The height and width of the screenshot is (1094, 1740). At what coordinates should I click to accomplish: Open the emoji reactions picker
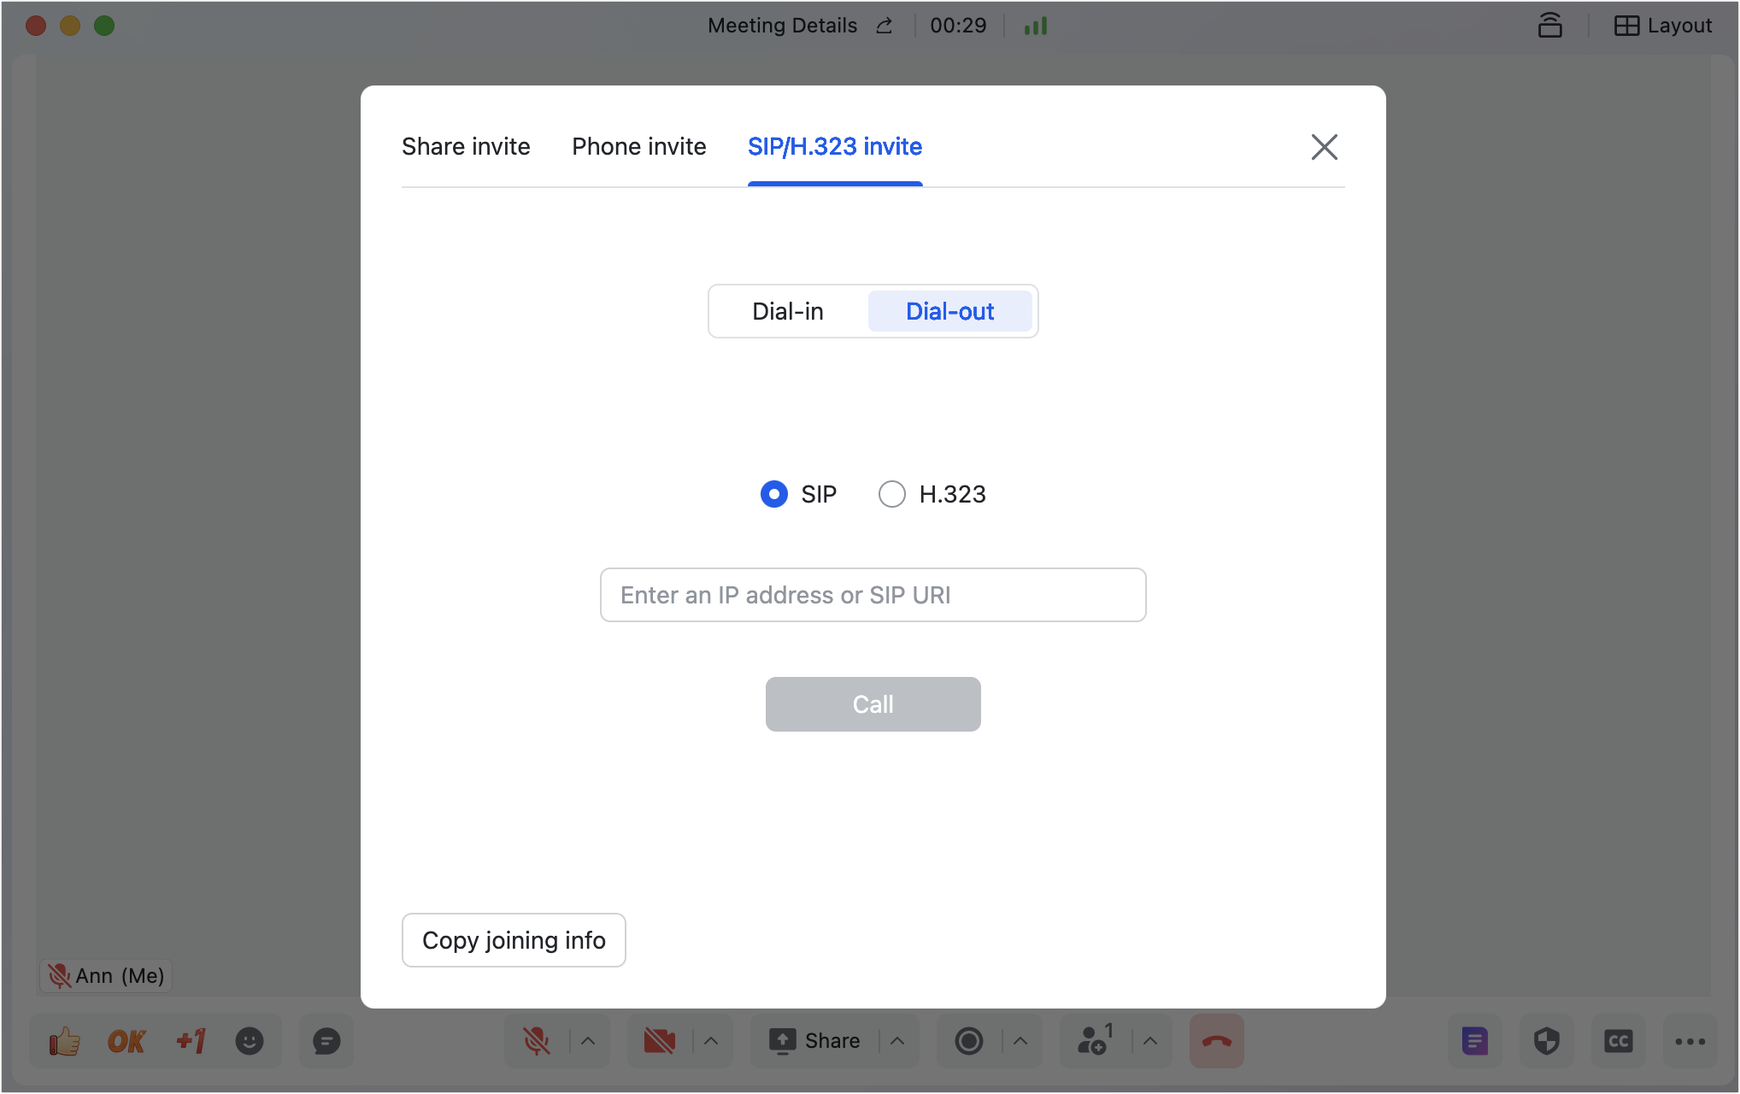click(x=250, y=1041)
